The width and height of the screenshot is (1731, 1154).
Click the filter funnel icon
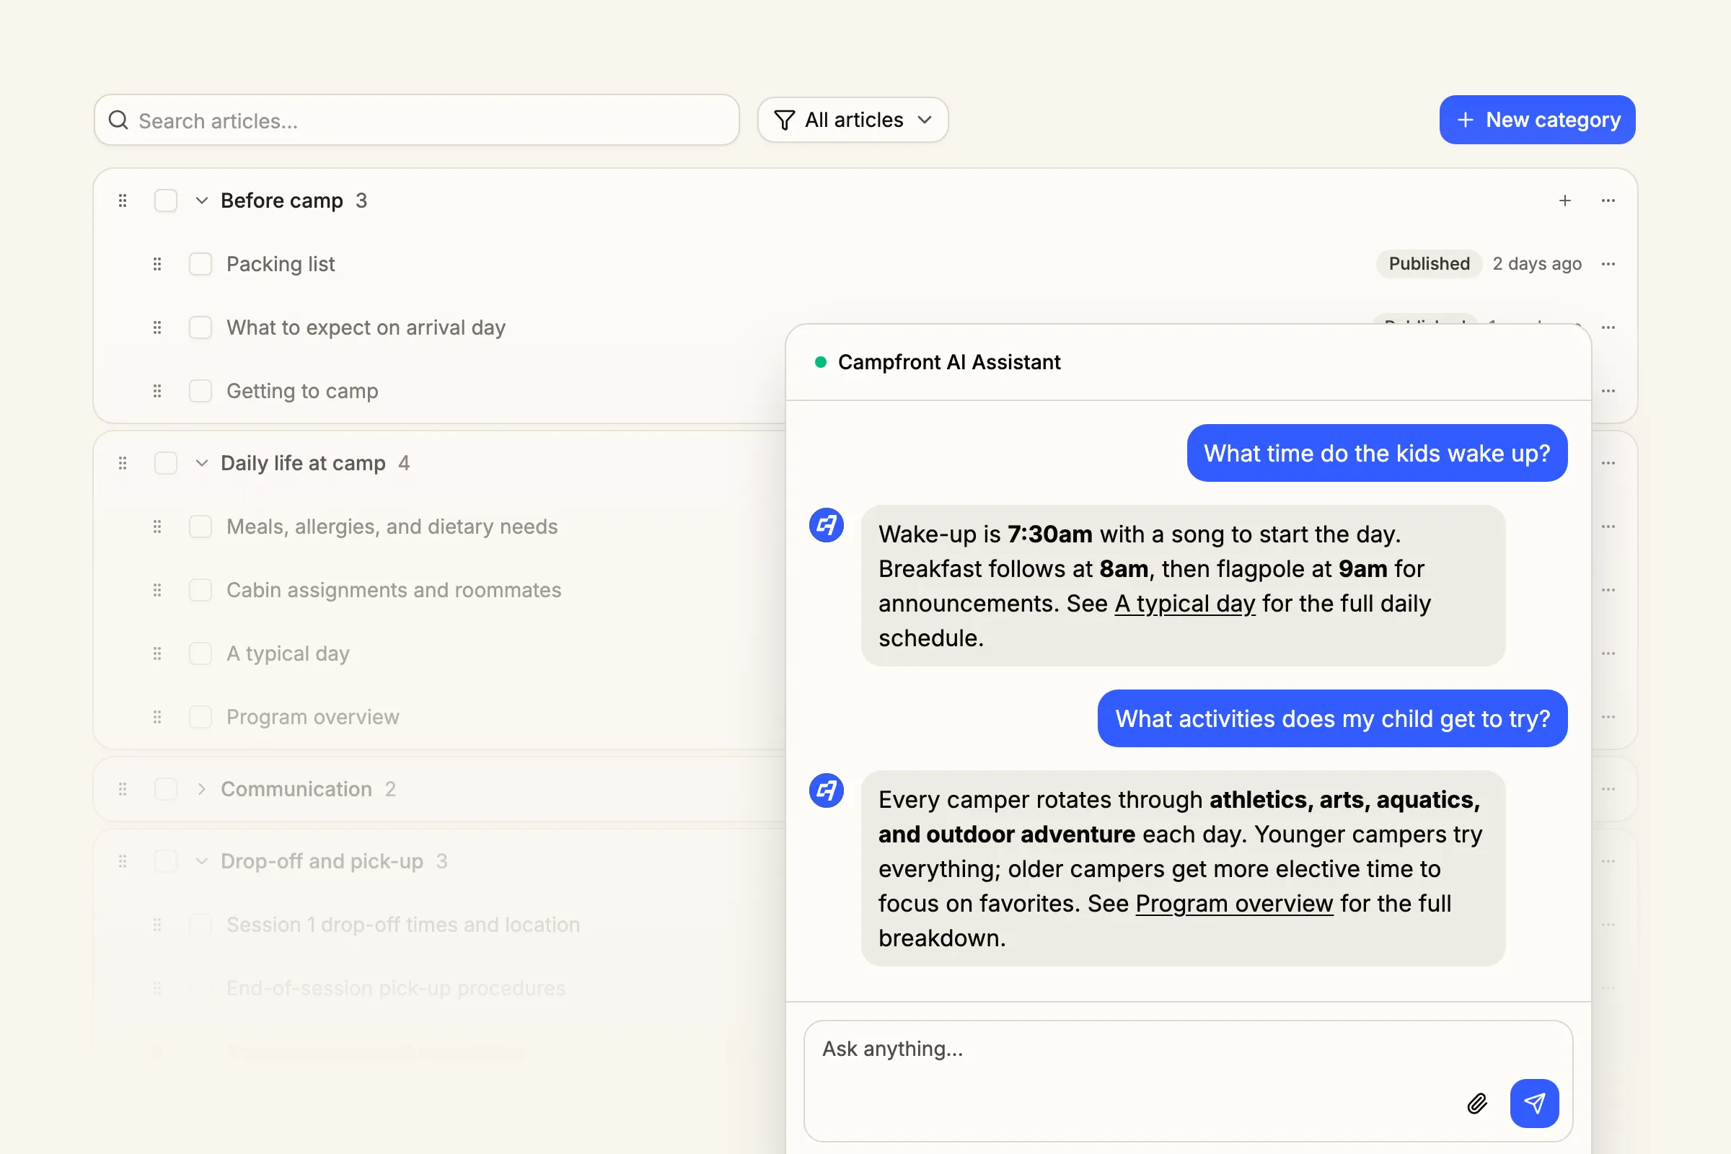point(785,120)
